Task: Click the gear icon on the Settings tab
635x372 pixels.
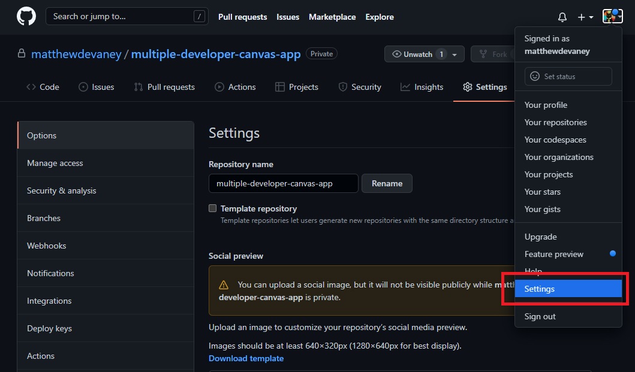Action: pos(467,87)
